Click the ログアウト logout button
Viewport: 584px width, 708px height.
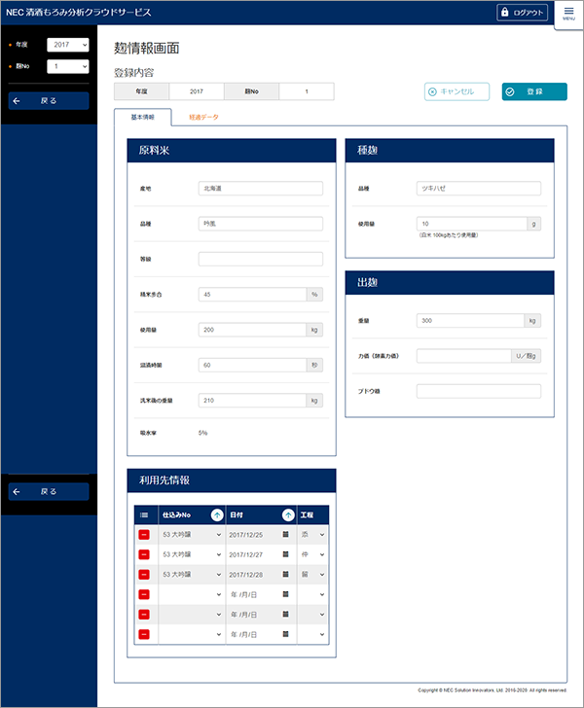click(x=523, y=13)
